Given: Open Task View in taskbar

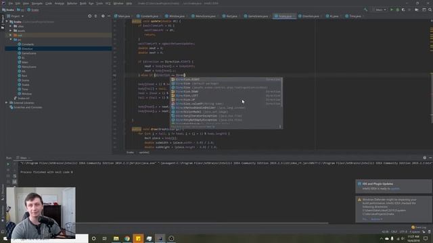Looking at the screenshot, I should pos(105,238).
